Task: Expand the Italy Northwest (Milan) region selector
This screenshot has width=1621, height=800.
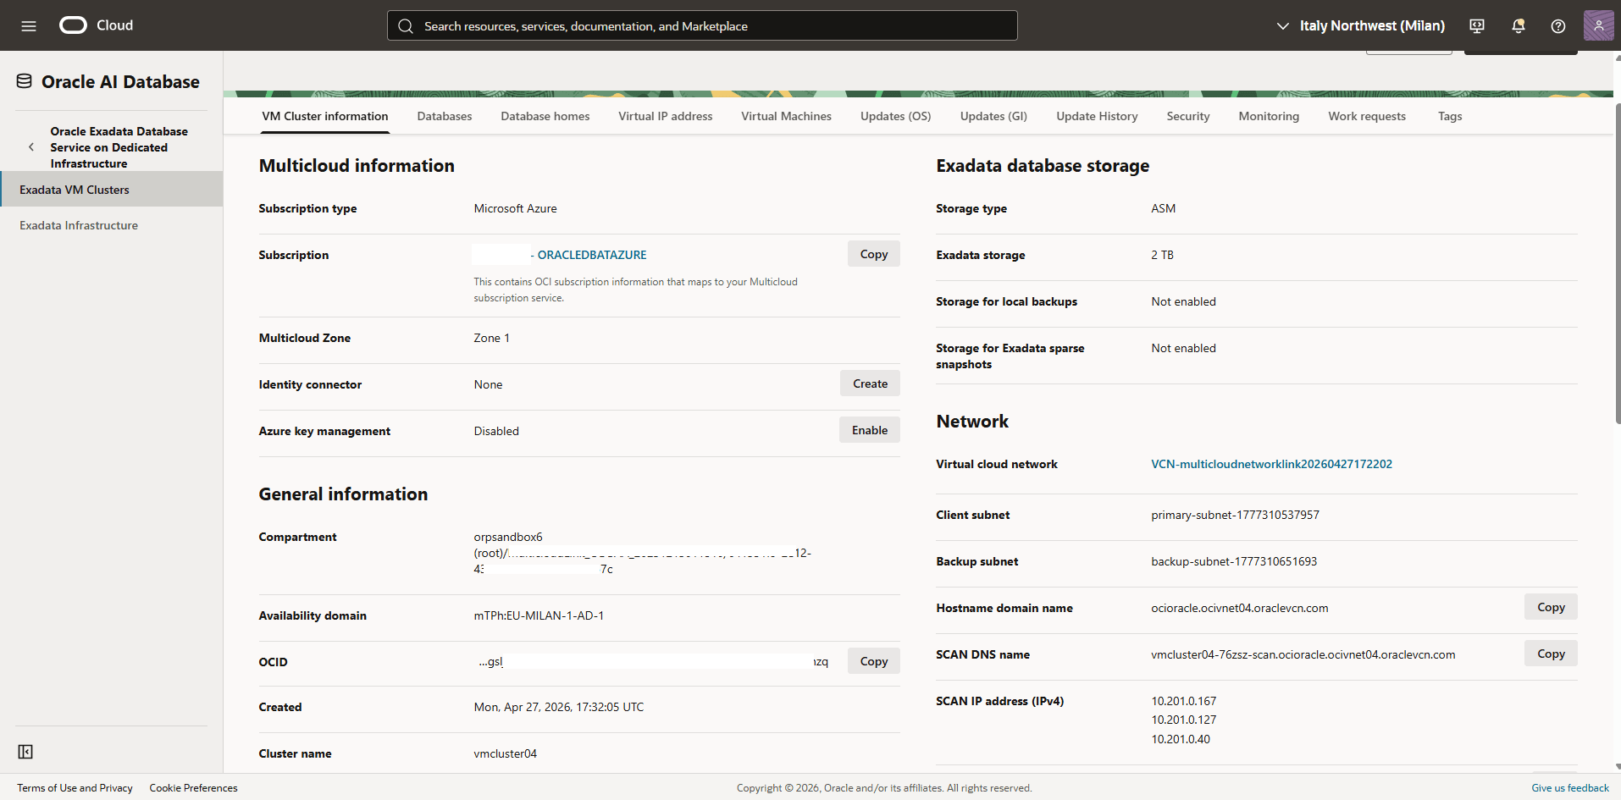Action: pyautogui.click(x=1360, y=26)
